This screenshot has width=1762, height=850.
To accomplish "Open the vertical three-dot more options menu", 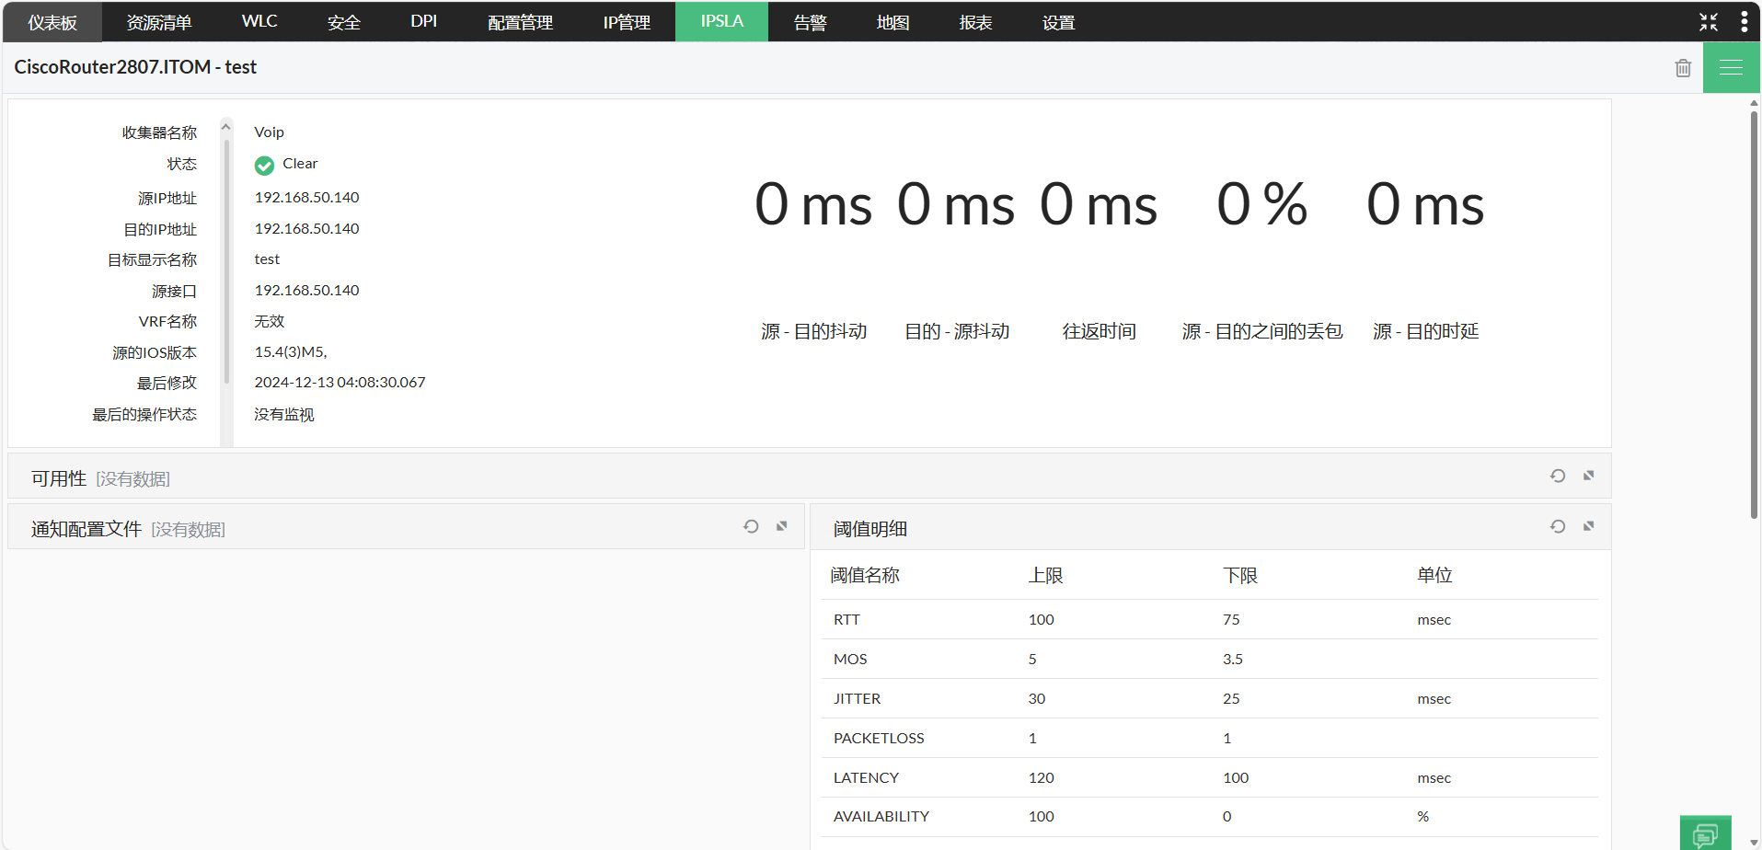I will point(1745,22).
